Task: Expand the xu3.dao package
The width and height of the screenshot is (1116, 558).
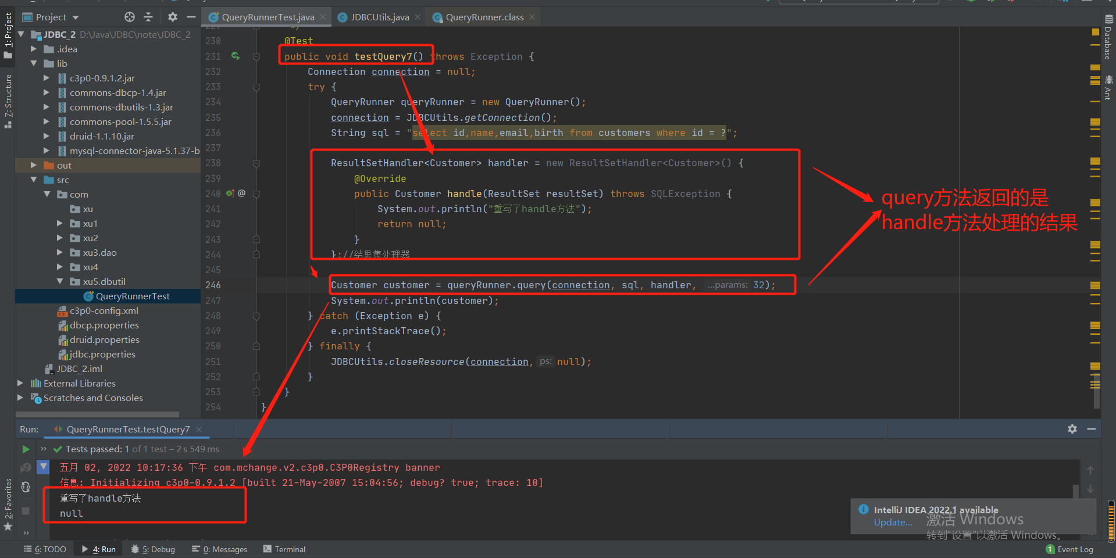Action: click(x=59, y=252)
